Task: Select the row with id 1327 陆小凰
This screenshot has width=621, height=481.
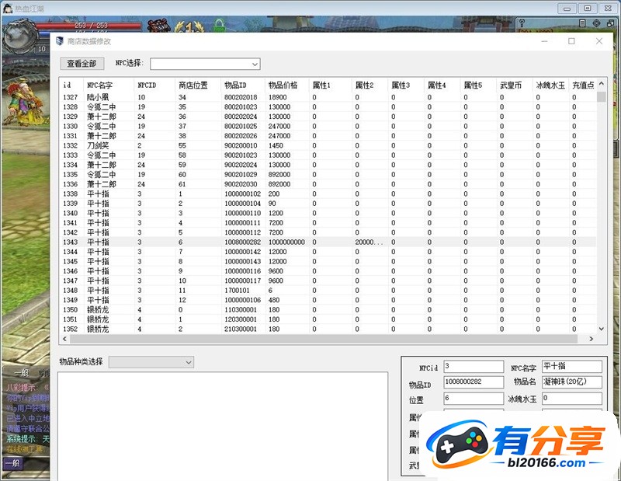Action: [328, 97]
